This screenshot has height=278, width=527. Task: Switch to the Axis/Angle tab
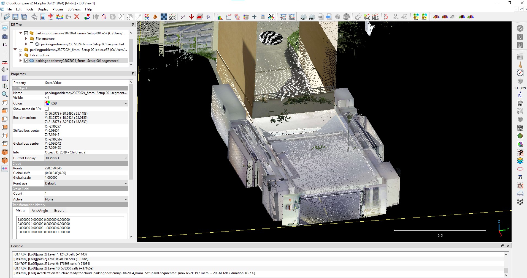40,211
